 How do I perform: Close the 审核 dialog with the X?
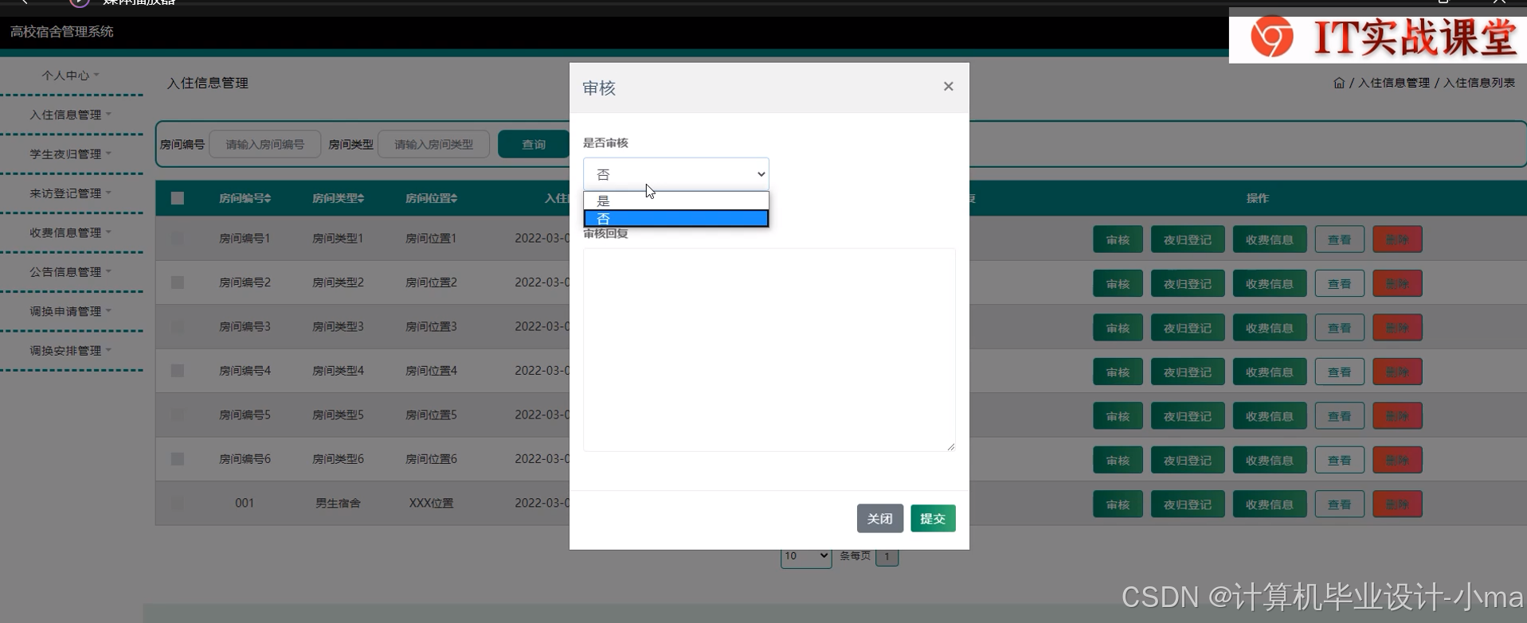(948, 86)
